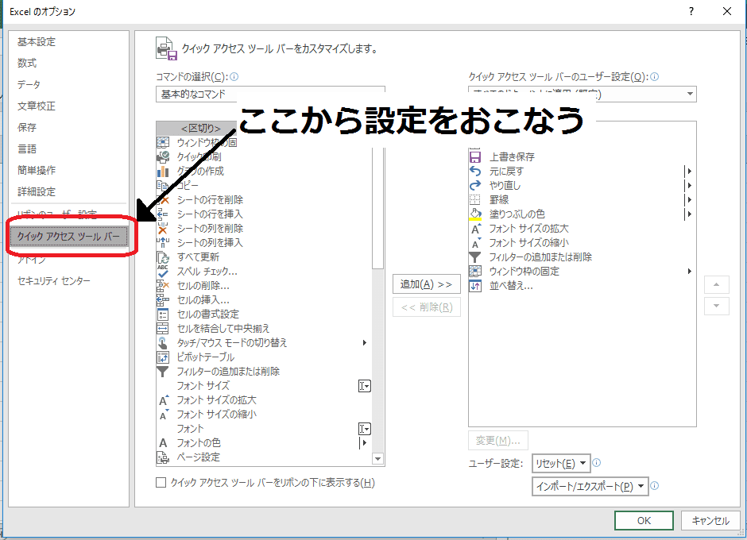Expand right list ウィンドウ枠の固定 arrow
Image resolution: width=747 pixels, height=540 pixels.
[x=689, y=272]
